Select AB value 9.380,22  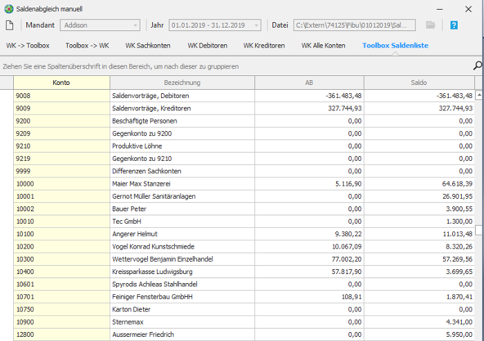tap(309, 234)
